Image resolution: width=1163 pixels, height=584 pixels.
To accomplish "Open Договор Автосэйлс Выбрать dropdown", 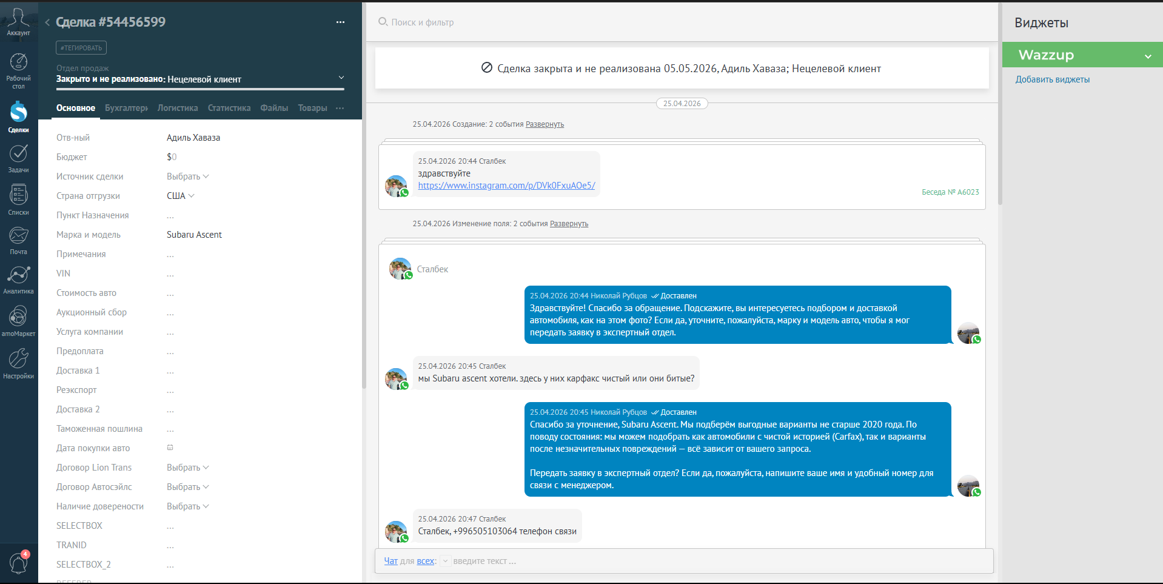I will coord(188,487).
